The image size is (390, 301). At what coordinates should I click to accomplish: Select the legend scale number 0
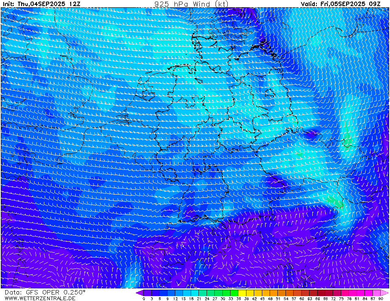click(144, 299)
